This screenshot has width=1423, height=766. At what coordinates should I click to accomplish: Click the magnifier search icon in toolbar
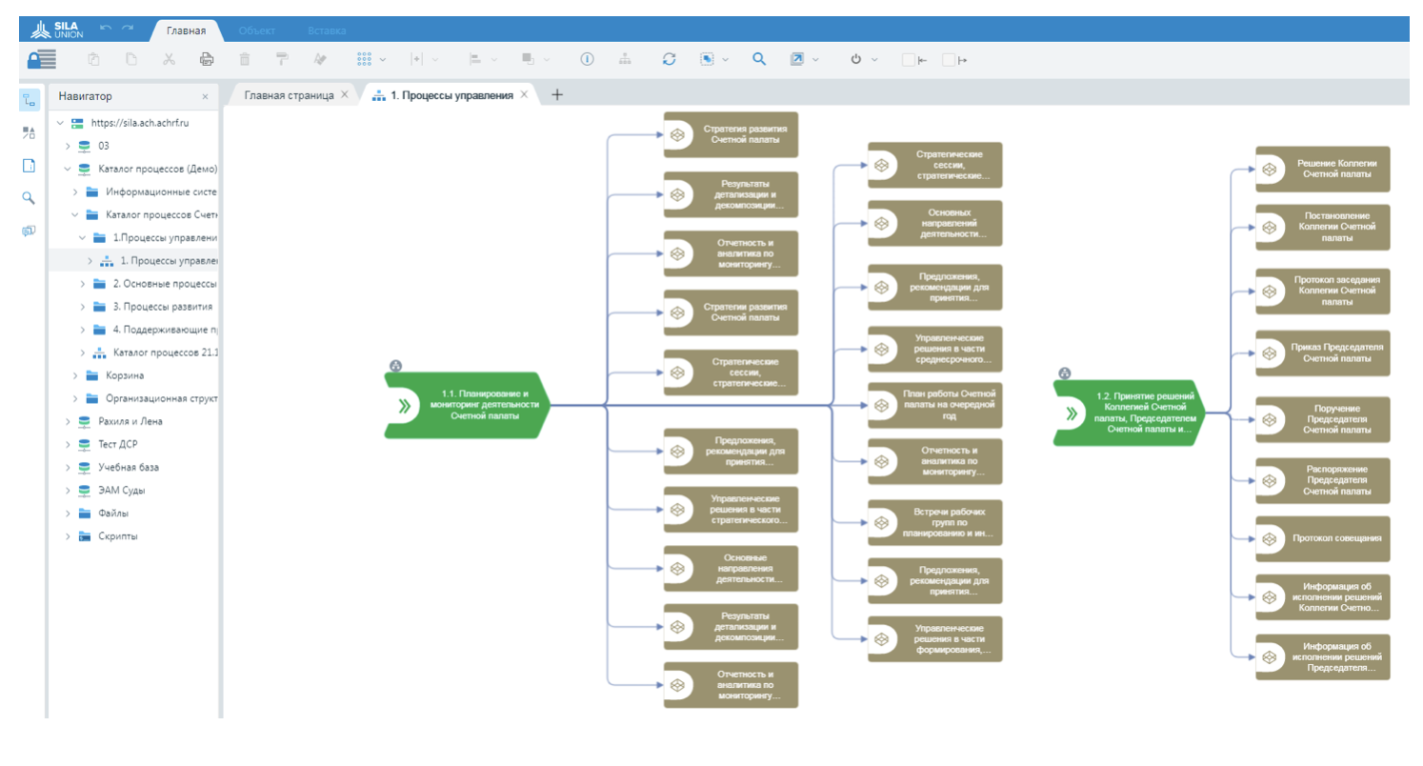tap(759, 59)
